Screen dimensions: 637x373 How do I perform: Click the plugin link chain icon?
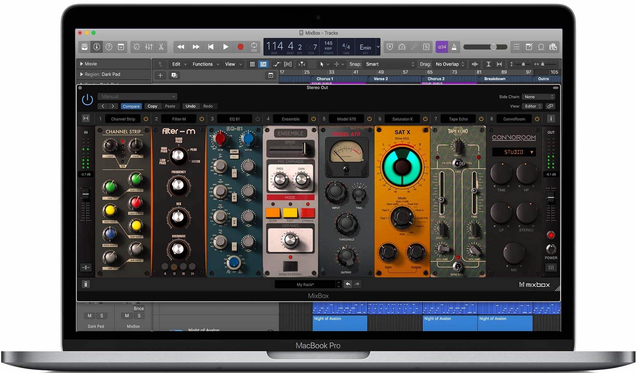point(551,106)
